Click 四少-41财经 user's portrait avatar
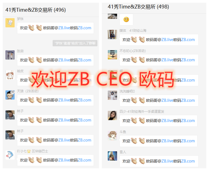 coord(112,115)
